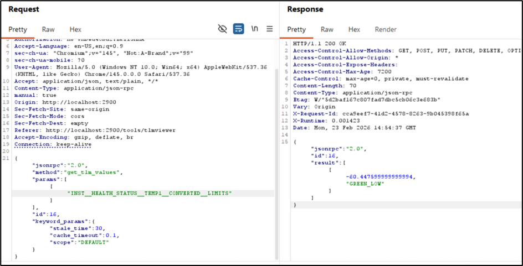Switch to the Request Raw tab
The height and width of the screenshot is (266, 523).
(48, 29)
